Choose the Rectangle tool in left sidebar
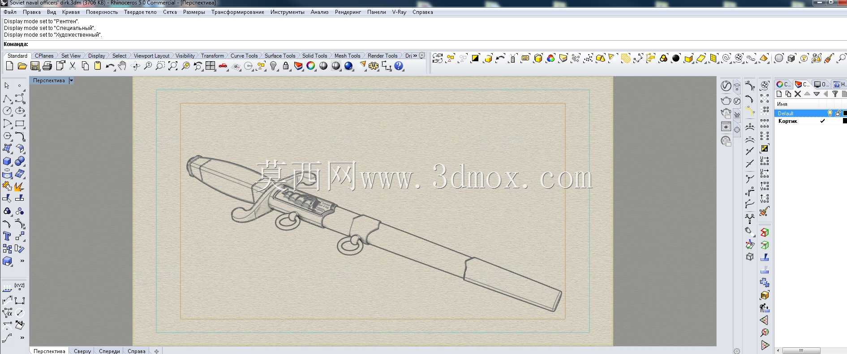Image resolution: width=847 pixels, height=354 pixels. [x=20, y=123]
